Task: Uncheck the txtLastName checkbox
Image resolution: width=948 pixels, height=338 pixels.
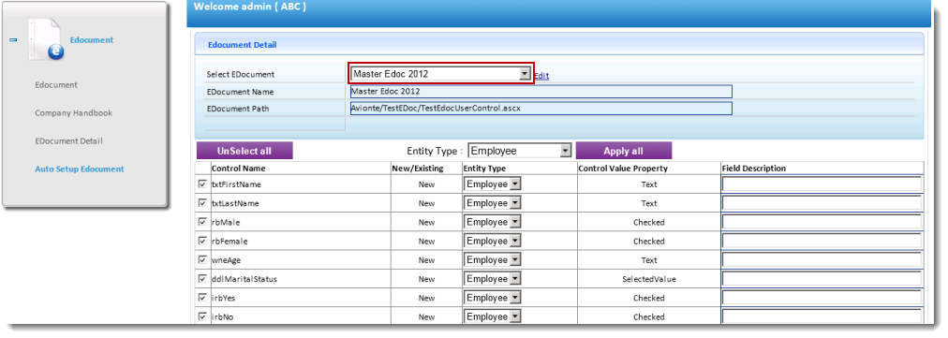Action: [x=202, y=202]
